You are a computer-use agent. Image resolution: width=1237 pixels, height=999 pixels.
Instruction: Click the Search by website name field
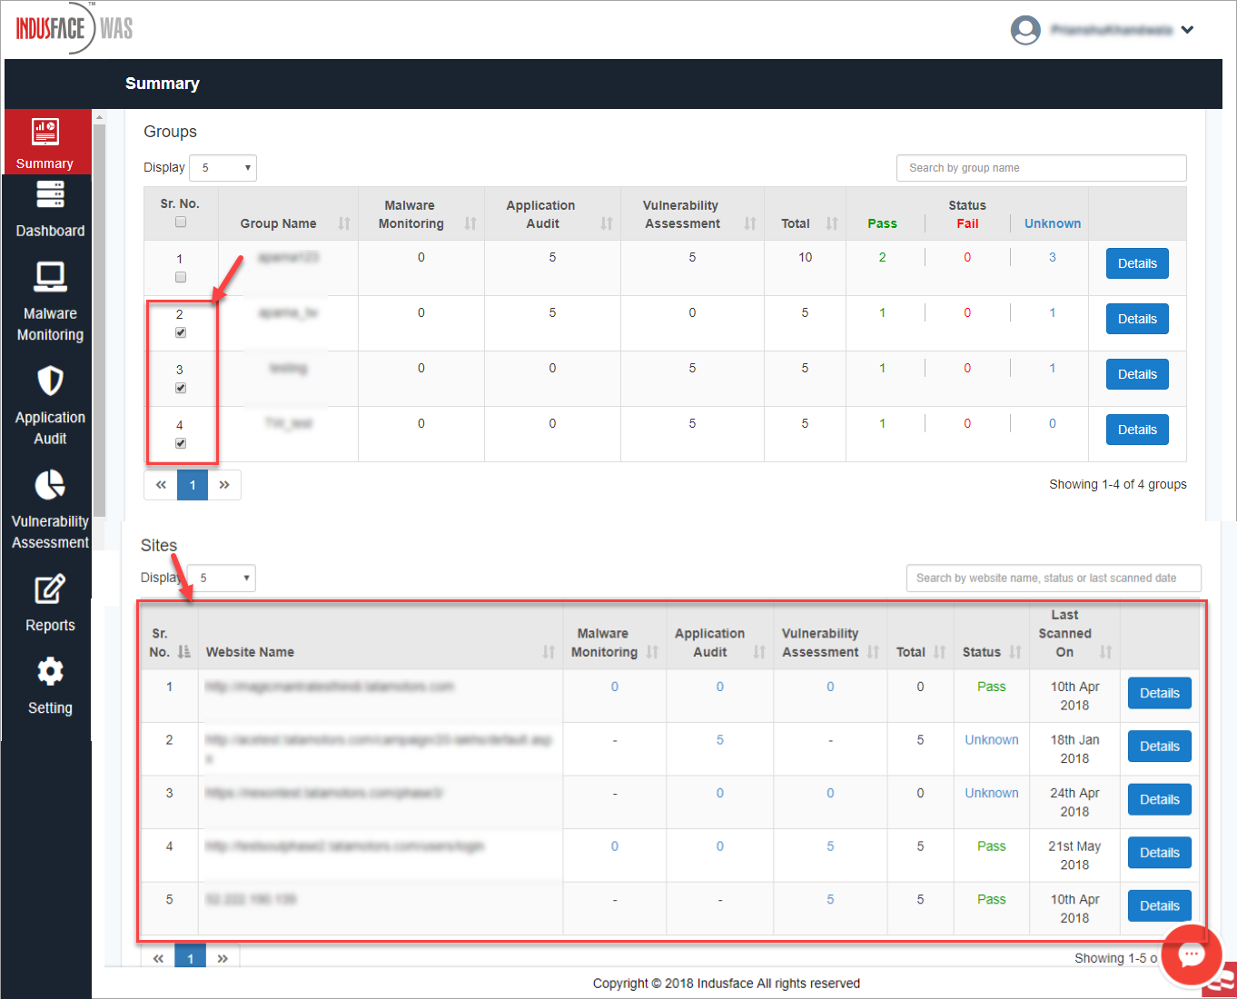tap(1054, 578)
